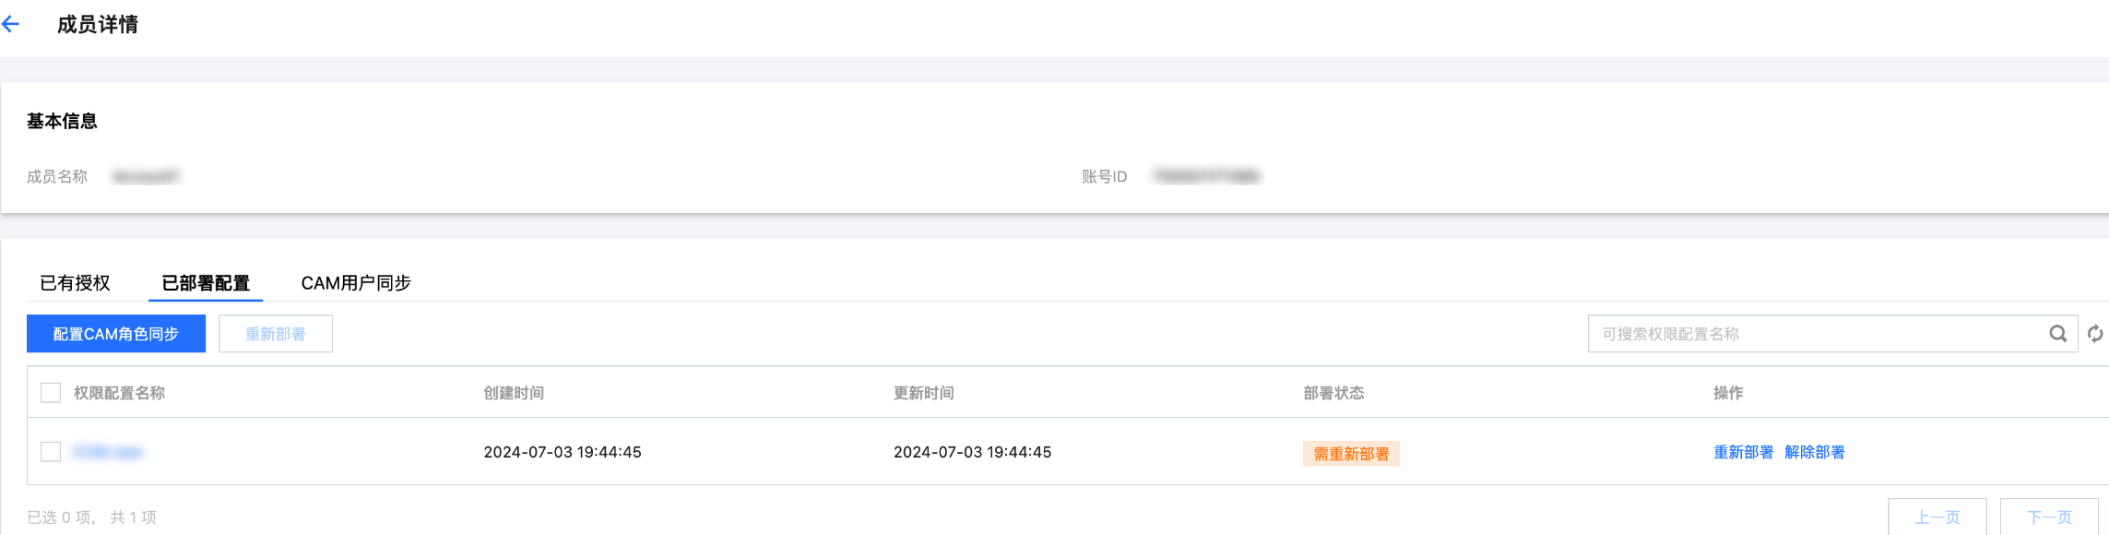Open the permission configuration name link in row
The image size is (2109, 535).
pyautogui.click(x=108, y=452)
